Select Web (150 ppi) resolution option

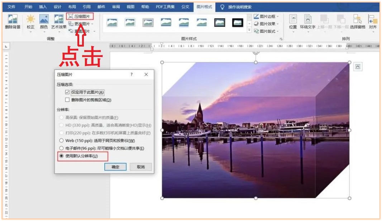(x=62, y=141)
